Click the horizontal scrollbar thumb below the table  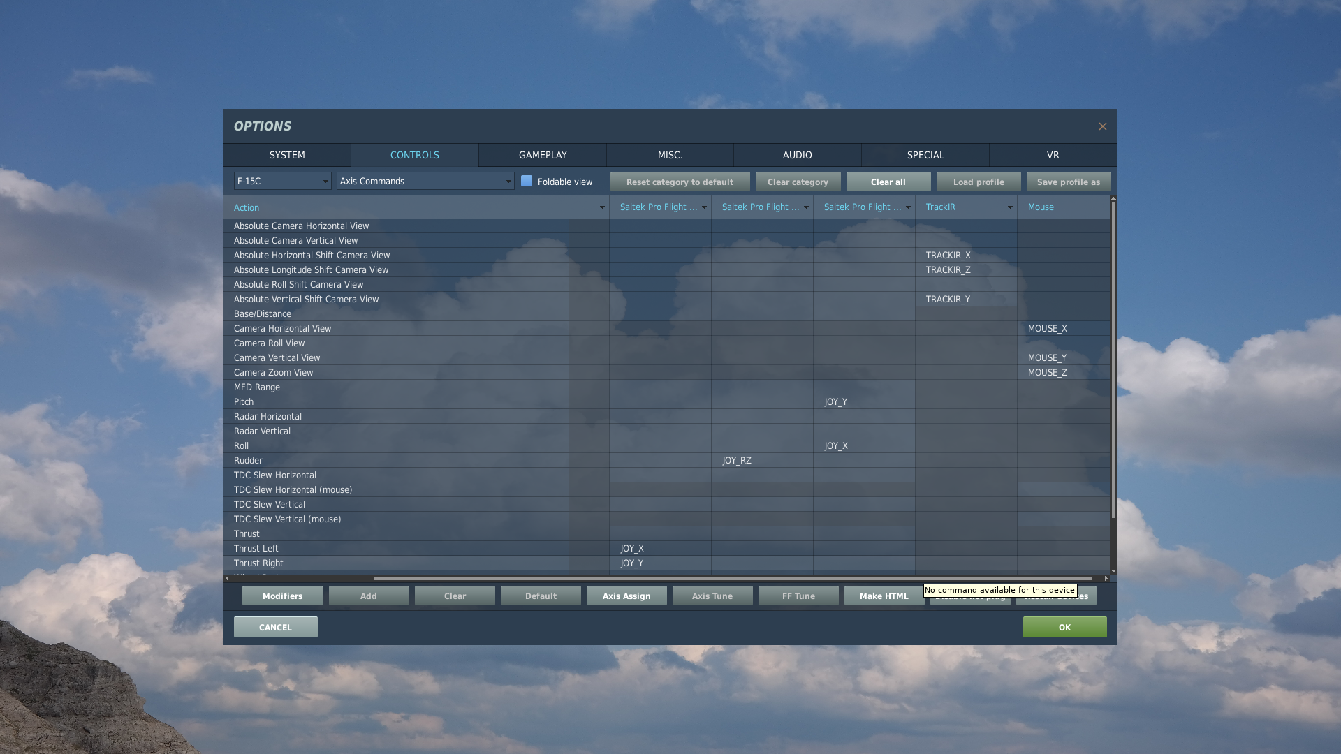click(x=733, y=578)
